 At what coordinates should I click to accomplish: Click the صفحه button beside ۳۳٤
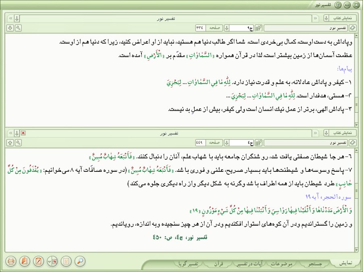(x=214, y=28)
